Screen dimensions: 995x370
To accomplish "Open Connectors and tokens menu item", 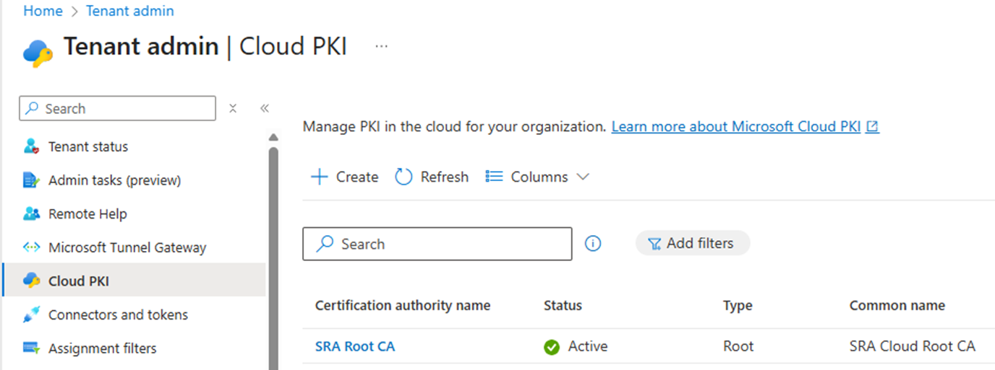I will [118, 315].
